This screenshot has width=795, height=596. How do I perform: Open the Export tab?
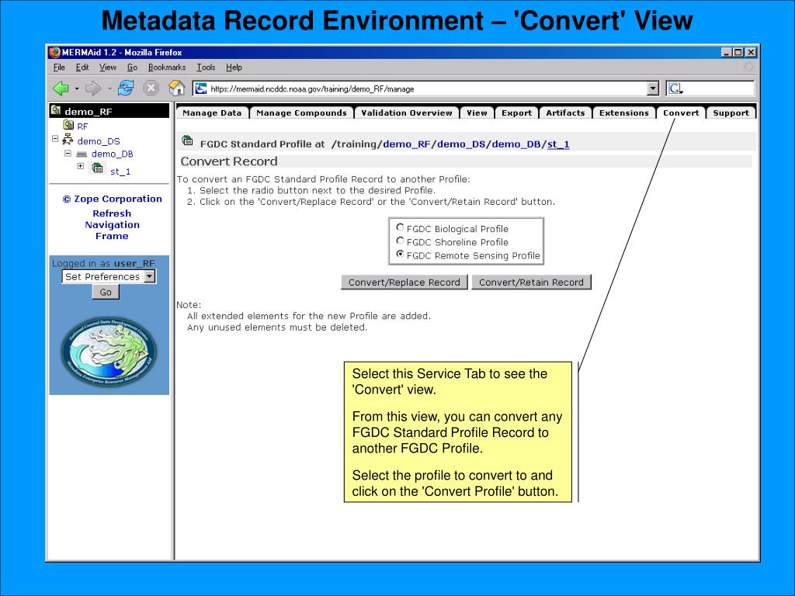[516, 113]
